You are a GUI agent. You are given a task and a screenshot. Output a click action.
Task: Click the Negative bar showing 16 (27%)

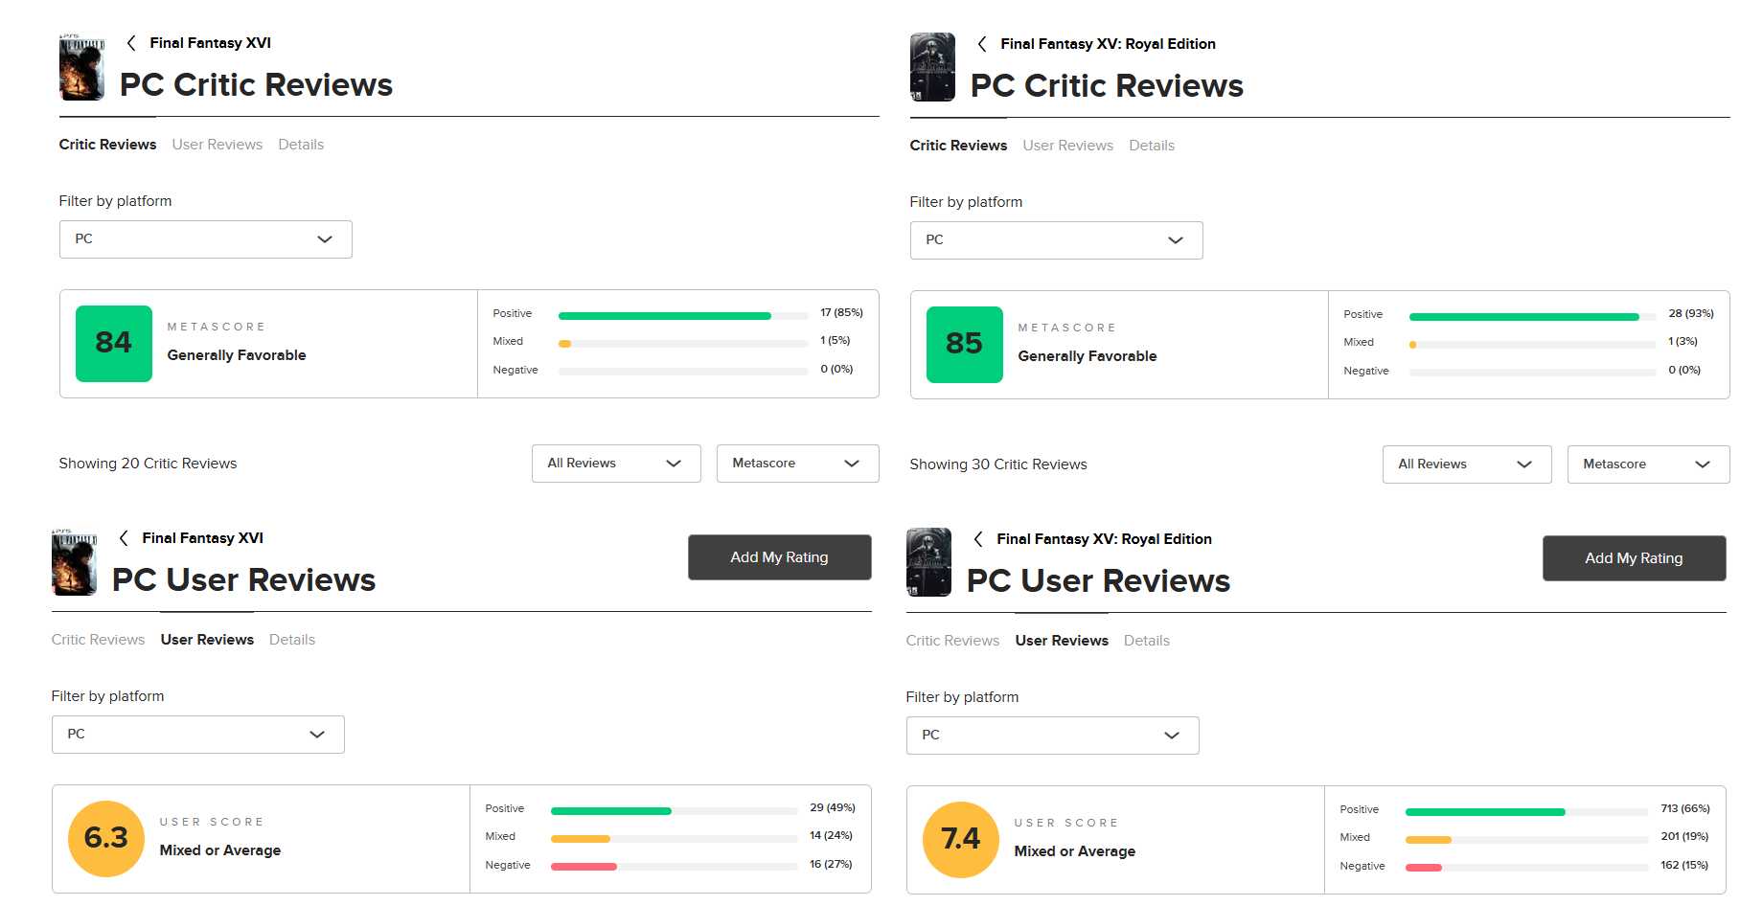pyautogui.click(x=675, y=867)
